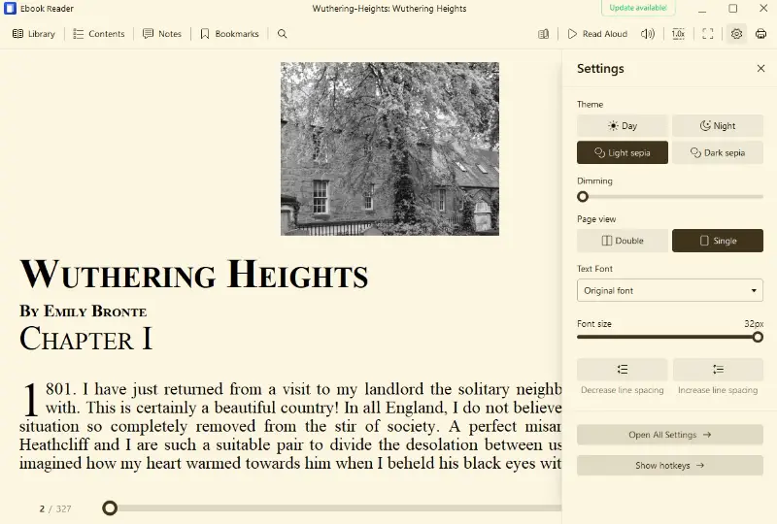Image resolution: width=777 pixels, height=524 pixels.
Task: Click the Font size slider handle
Action: point(758,338)
